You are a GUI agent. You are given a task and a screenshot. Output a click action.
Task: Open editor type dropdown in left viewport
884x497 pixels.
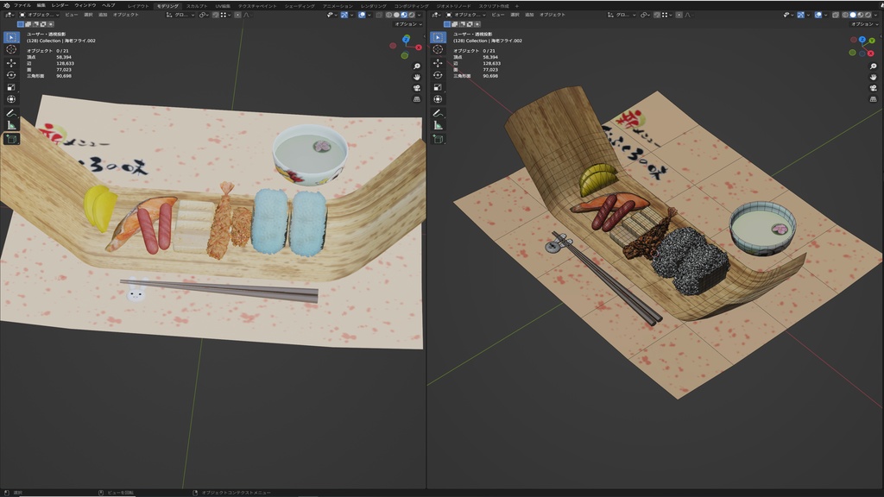[x=9, y=15]
